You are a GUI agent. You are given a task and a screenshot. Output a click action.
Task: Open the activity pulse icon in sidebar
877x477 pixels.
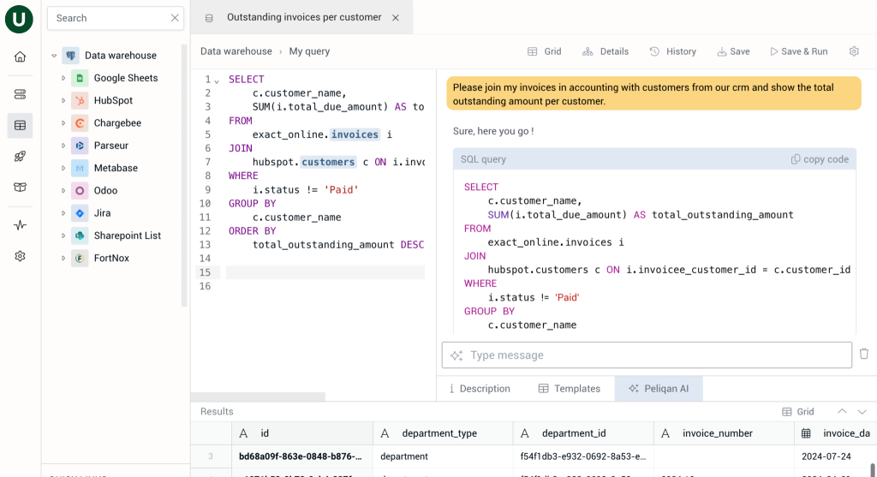pyautogui.click(x=21, y=225)
